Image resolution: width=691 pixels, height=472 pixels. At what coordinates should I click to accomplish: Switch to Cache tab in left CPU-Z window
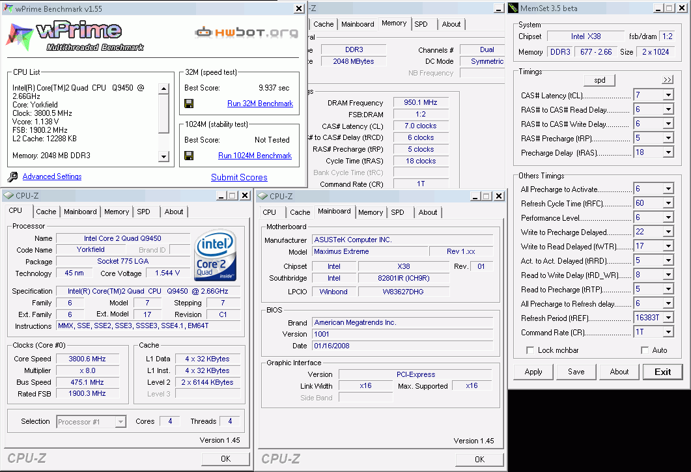point(46,212)
